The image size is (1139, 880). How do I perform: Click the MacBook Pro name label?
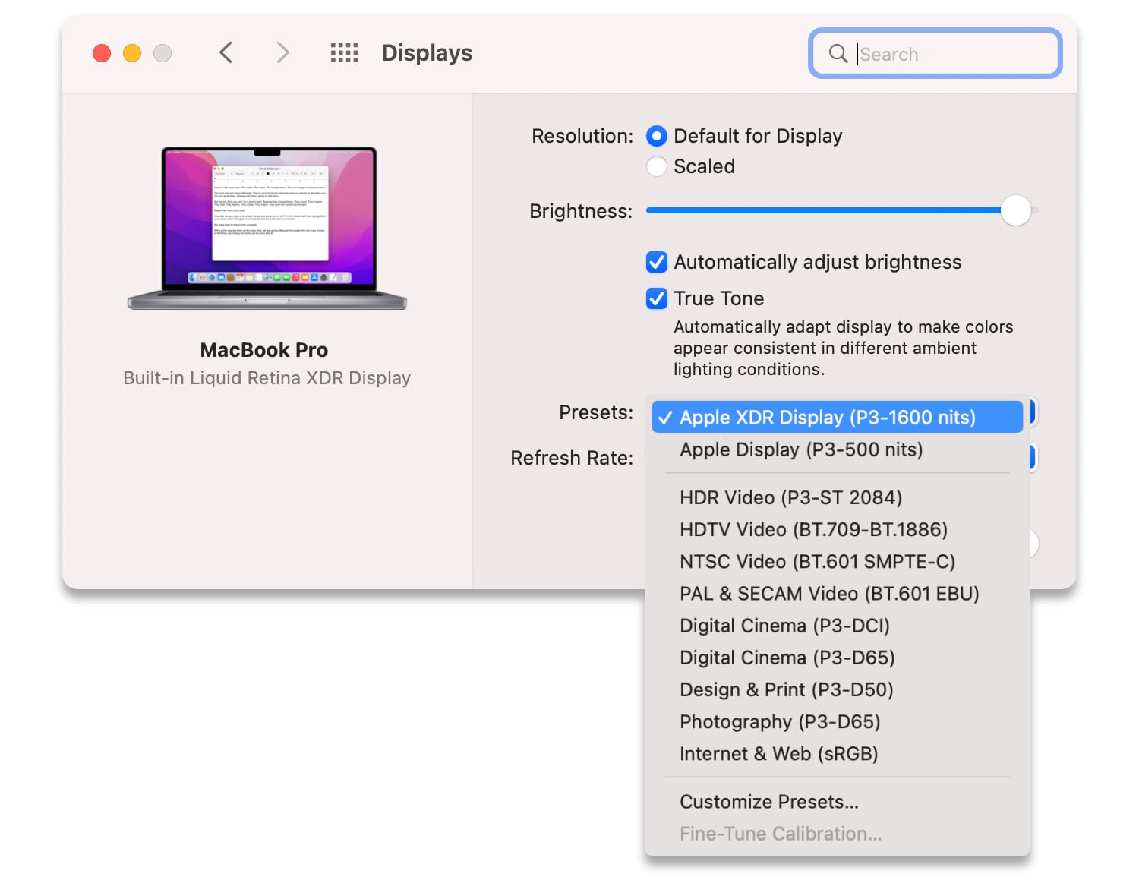click(x=264, y=350)
